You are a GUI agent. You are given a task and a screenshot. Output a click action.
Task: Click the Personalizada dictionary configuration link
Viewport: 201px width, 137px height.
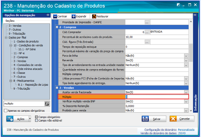[186, 130]
